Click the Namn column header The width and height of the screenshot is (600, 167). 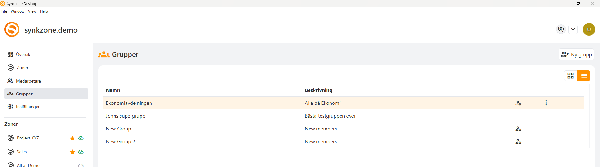click(113, 90)
